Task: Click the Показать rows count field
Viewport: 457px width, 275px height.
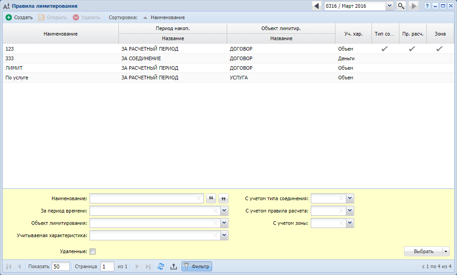Action: pos(61,267)
